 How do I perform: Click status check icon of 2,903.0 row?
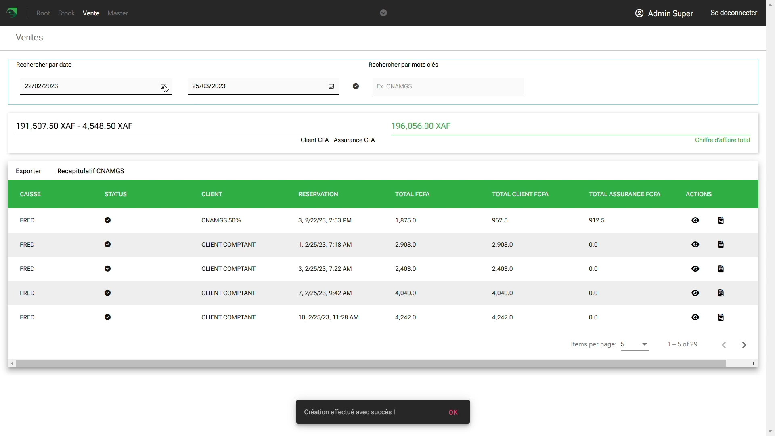(x=107, y=245)
